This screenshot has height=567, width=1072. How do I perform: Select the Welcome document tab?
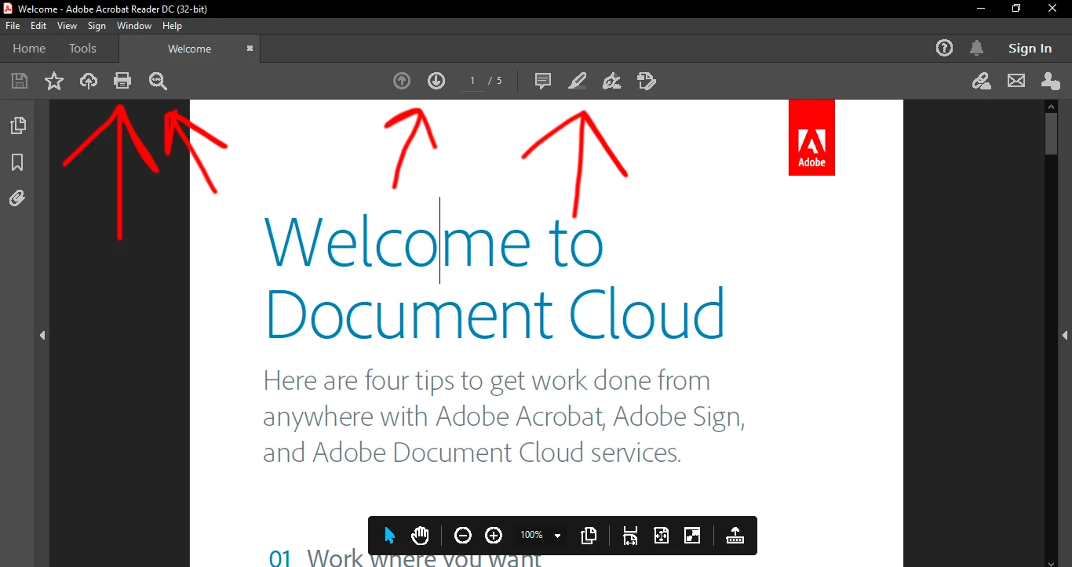click(190, 49)
